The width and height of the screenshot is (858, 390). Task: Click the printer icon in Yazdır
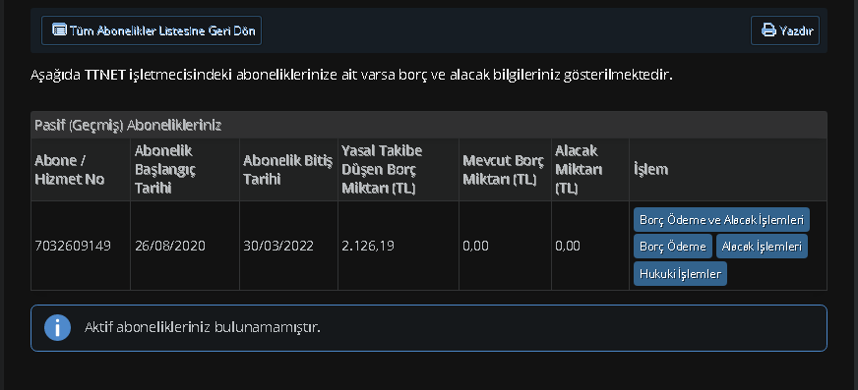click(768, 30)
